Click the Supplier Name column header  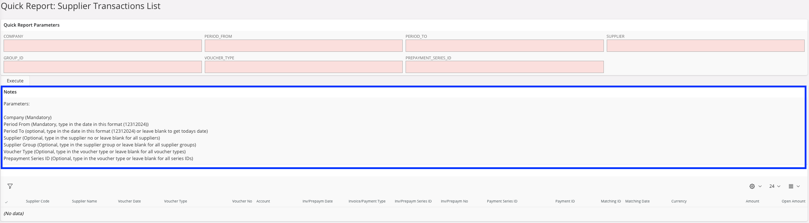[x=84, y=201]
